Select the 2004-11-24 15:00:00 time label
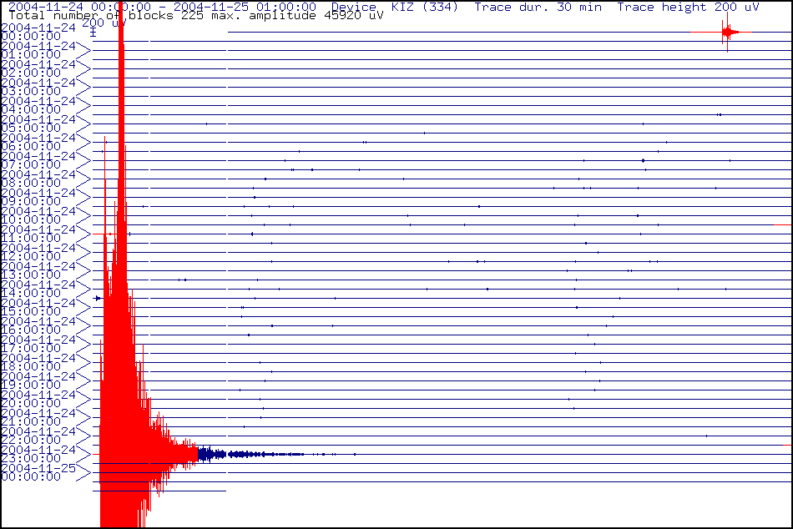The height and width of the screenshot is (529, 793). coord(38,307)
